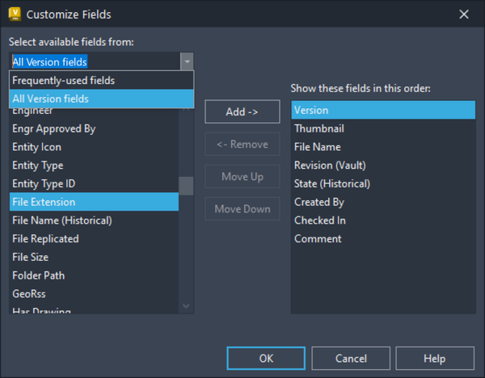Screen dimensions: 485x378
Task: Open Help for Customize Fields
Action: tap(434, 358)
